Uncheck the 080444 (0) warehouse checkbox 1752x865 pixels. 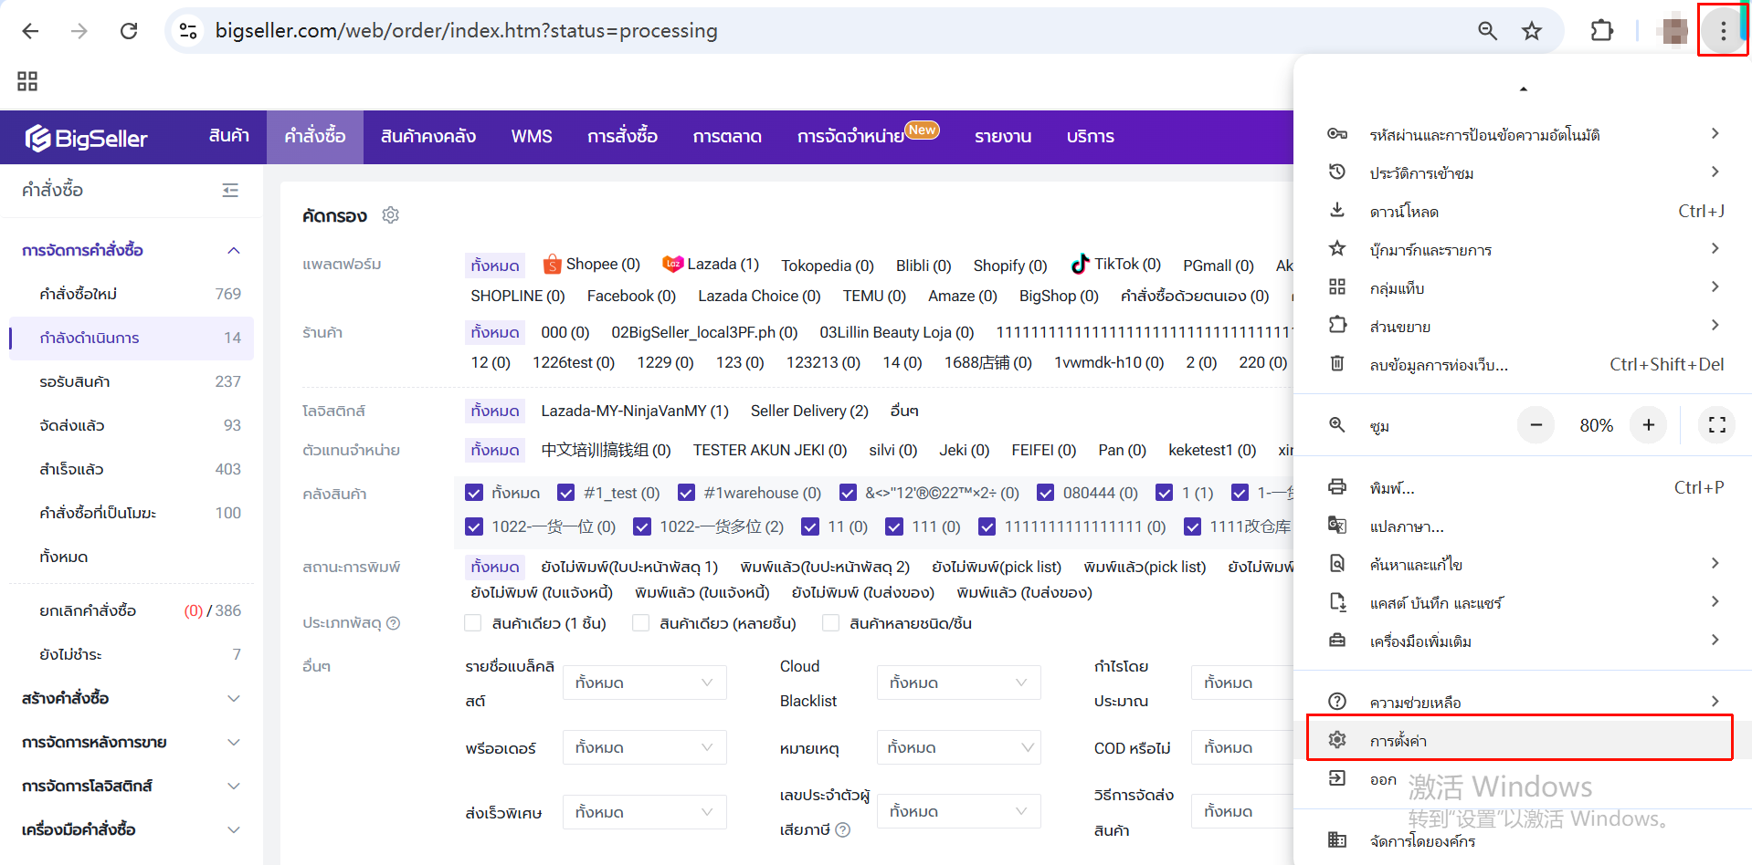pyautogui.click(x=1046, y=493)
